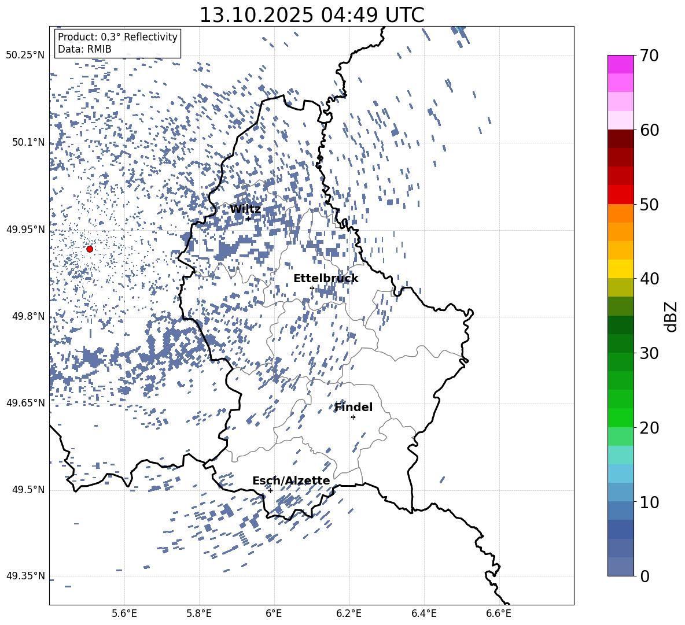Viewport: 685px width, 625px height.
Task: Click the 50.1°N latitude label
Action: (x=28, y=143)
